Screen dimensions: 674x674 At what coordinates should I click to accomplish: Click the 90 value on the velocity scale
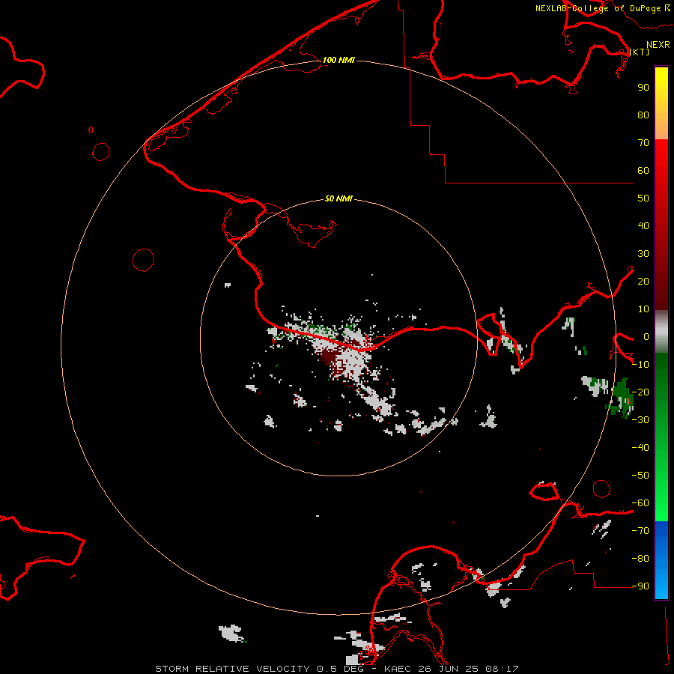(643, 88)
